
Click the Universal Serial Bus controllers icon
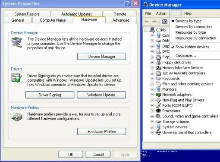pyautogui.click(x=158, y=132)
